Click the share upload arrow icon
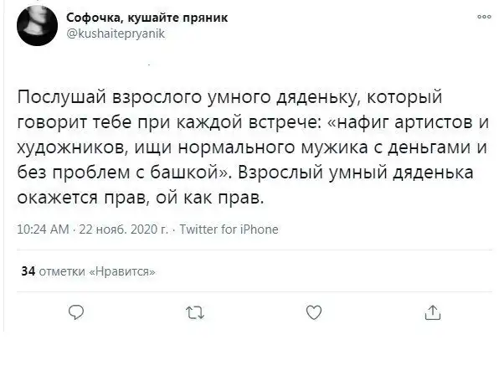Image resolution: width=504 pixels, height=366 pixels. [x=433, y=312]
